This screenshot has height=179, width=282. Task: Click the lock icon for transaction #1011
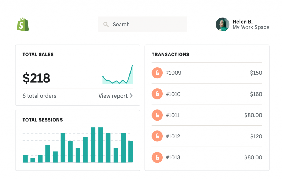(x=157, y=115)
